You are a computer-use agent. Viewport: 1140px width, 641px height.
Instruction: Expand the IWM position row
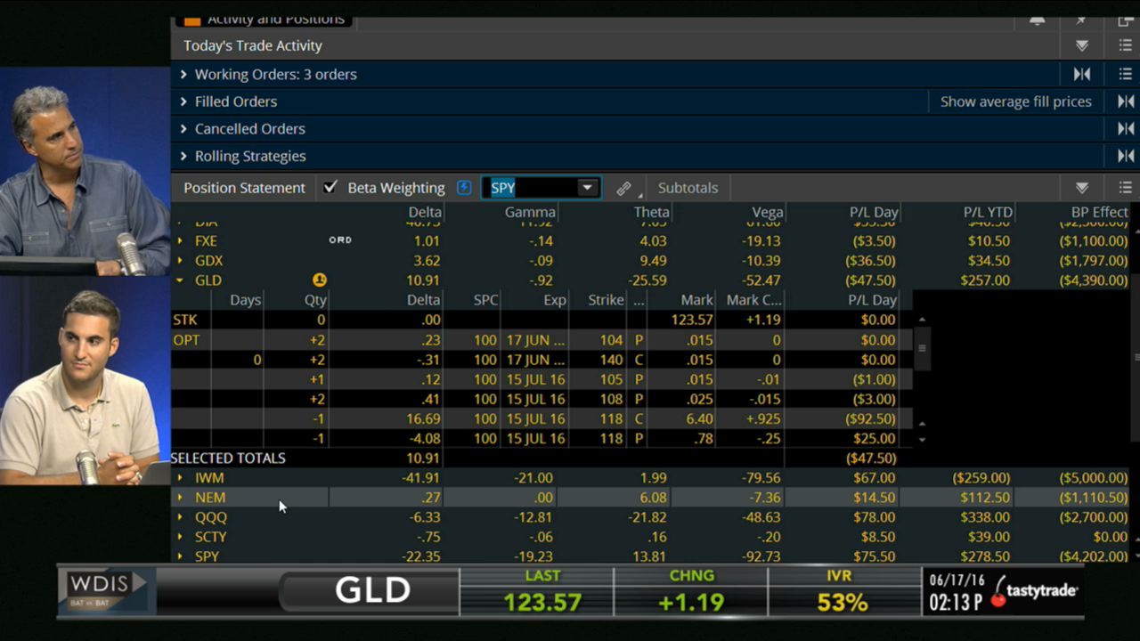pos(180,478)
